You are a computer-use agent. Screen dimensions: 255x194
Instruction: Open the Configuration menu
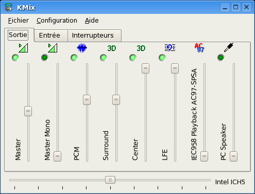click(57, 21)
